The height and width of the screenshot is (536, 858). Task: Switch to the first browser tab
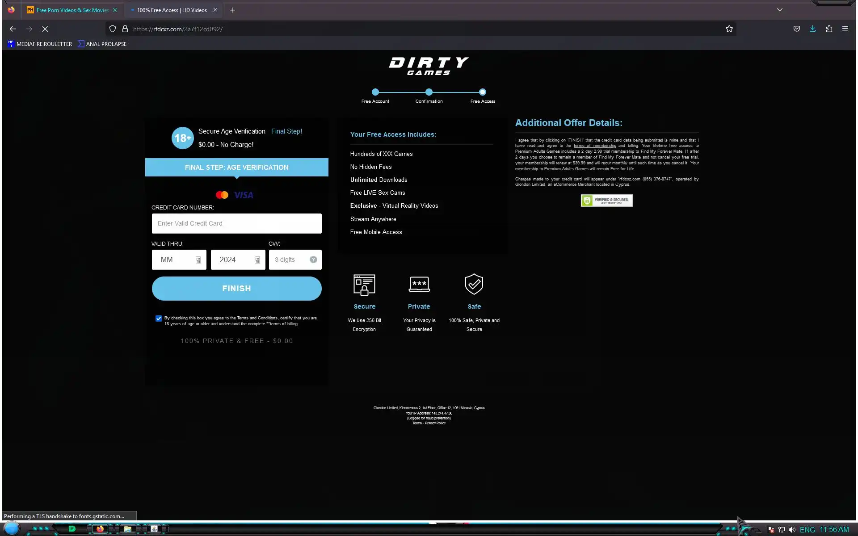point(71,10)
